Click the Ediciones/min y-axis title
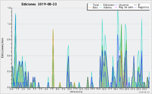152x94 pixels. [2, 48]
